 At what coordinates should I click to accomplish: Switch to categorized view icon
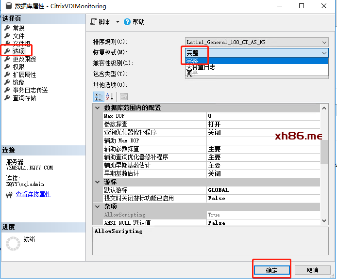point(98,96)
